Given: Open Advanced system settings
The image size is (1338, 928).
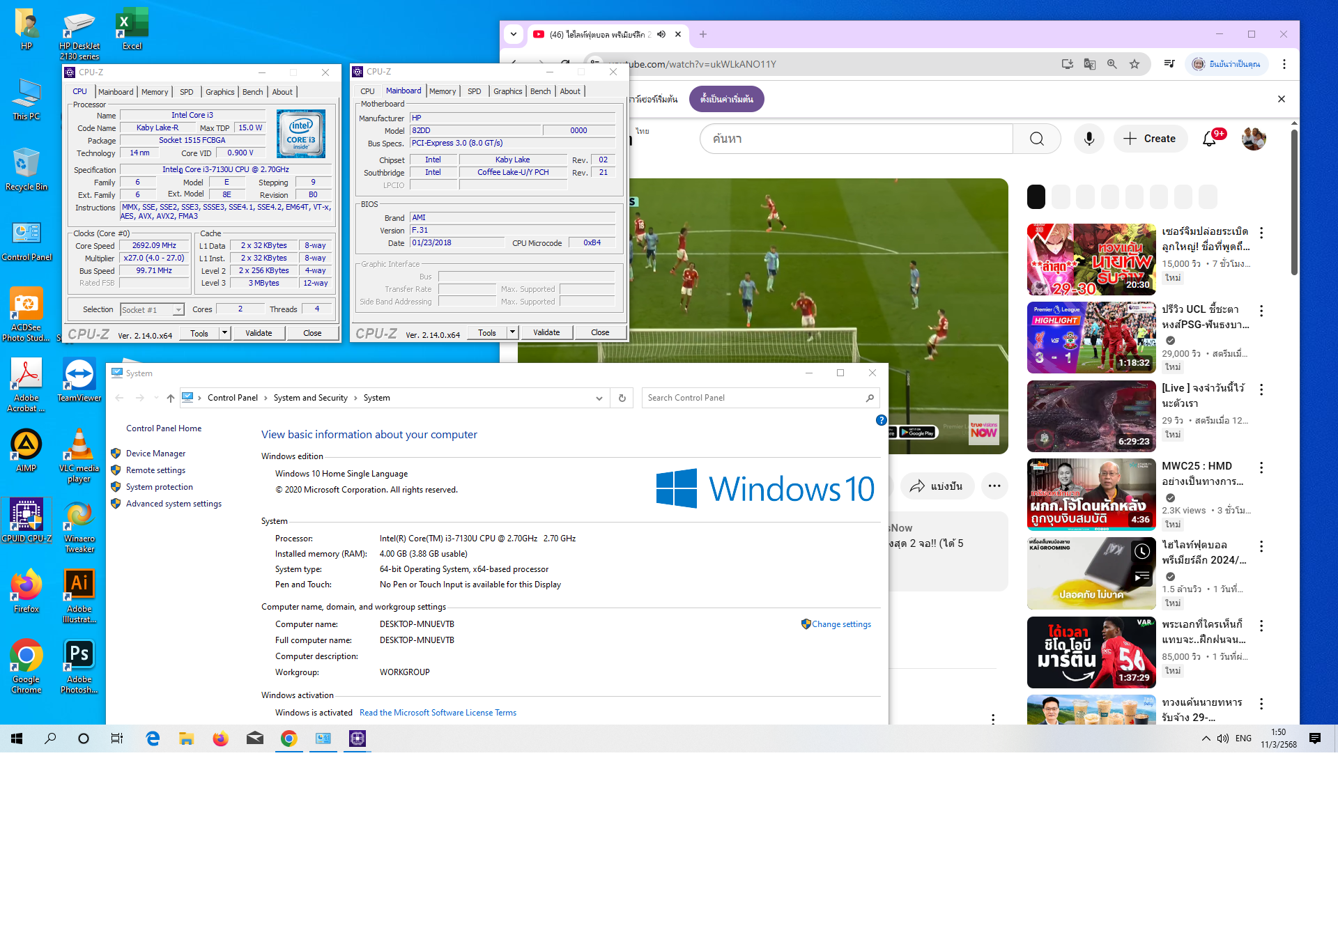Looking at the screenshot, I should point(174,504).
